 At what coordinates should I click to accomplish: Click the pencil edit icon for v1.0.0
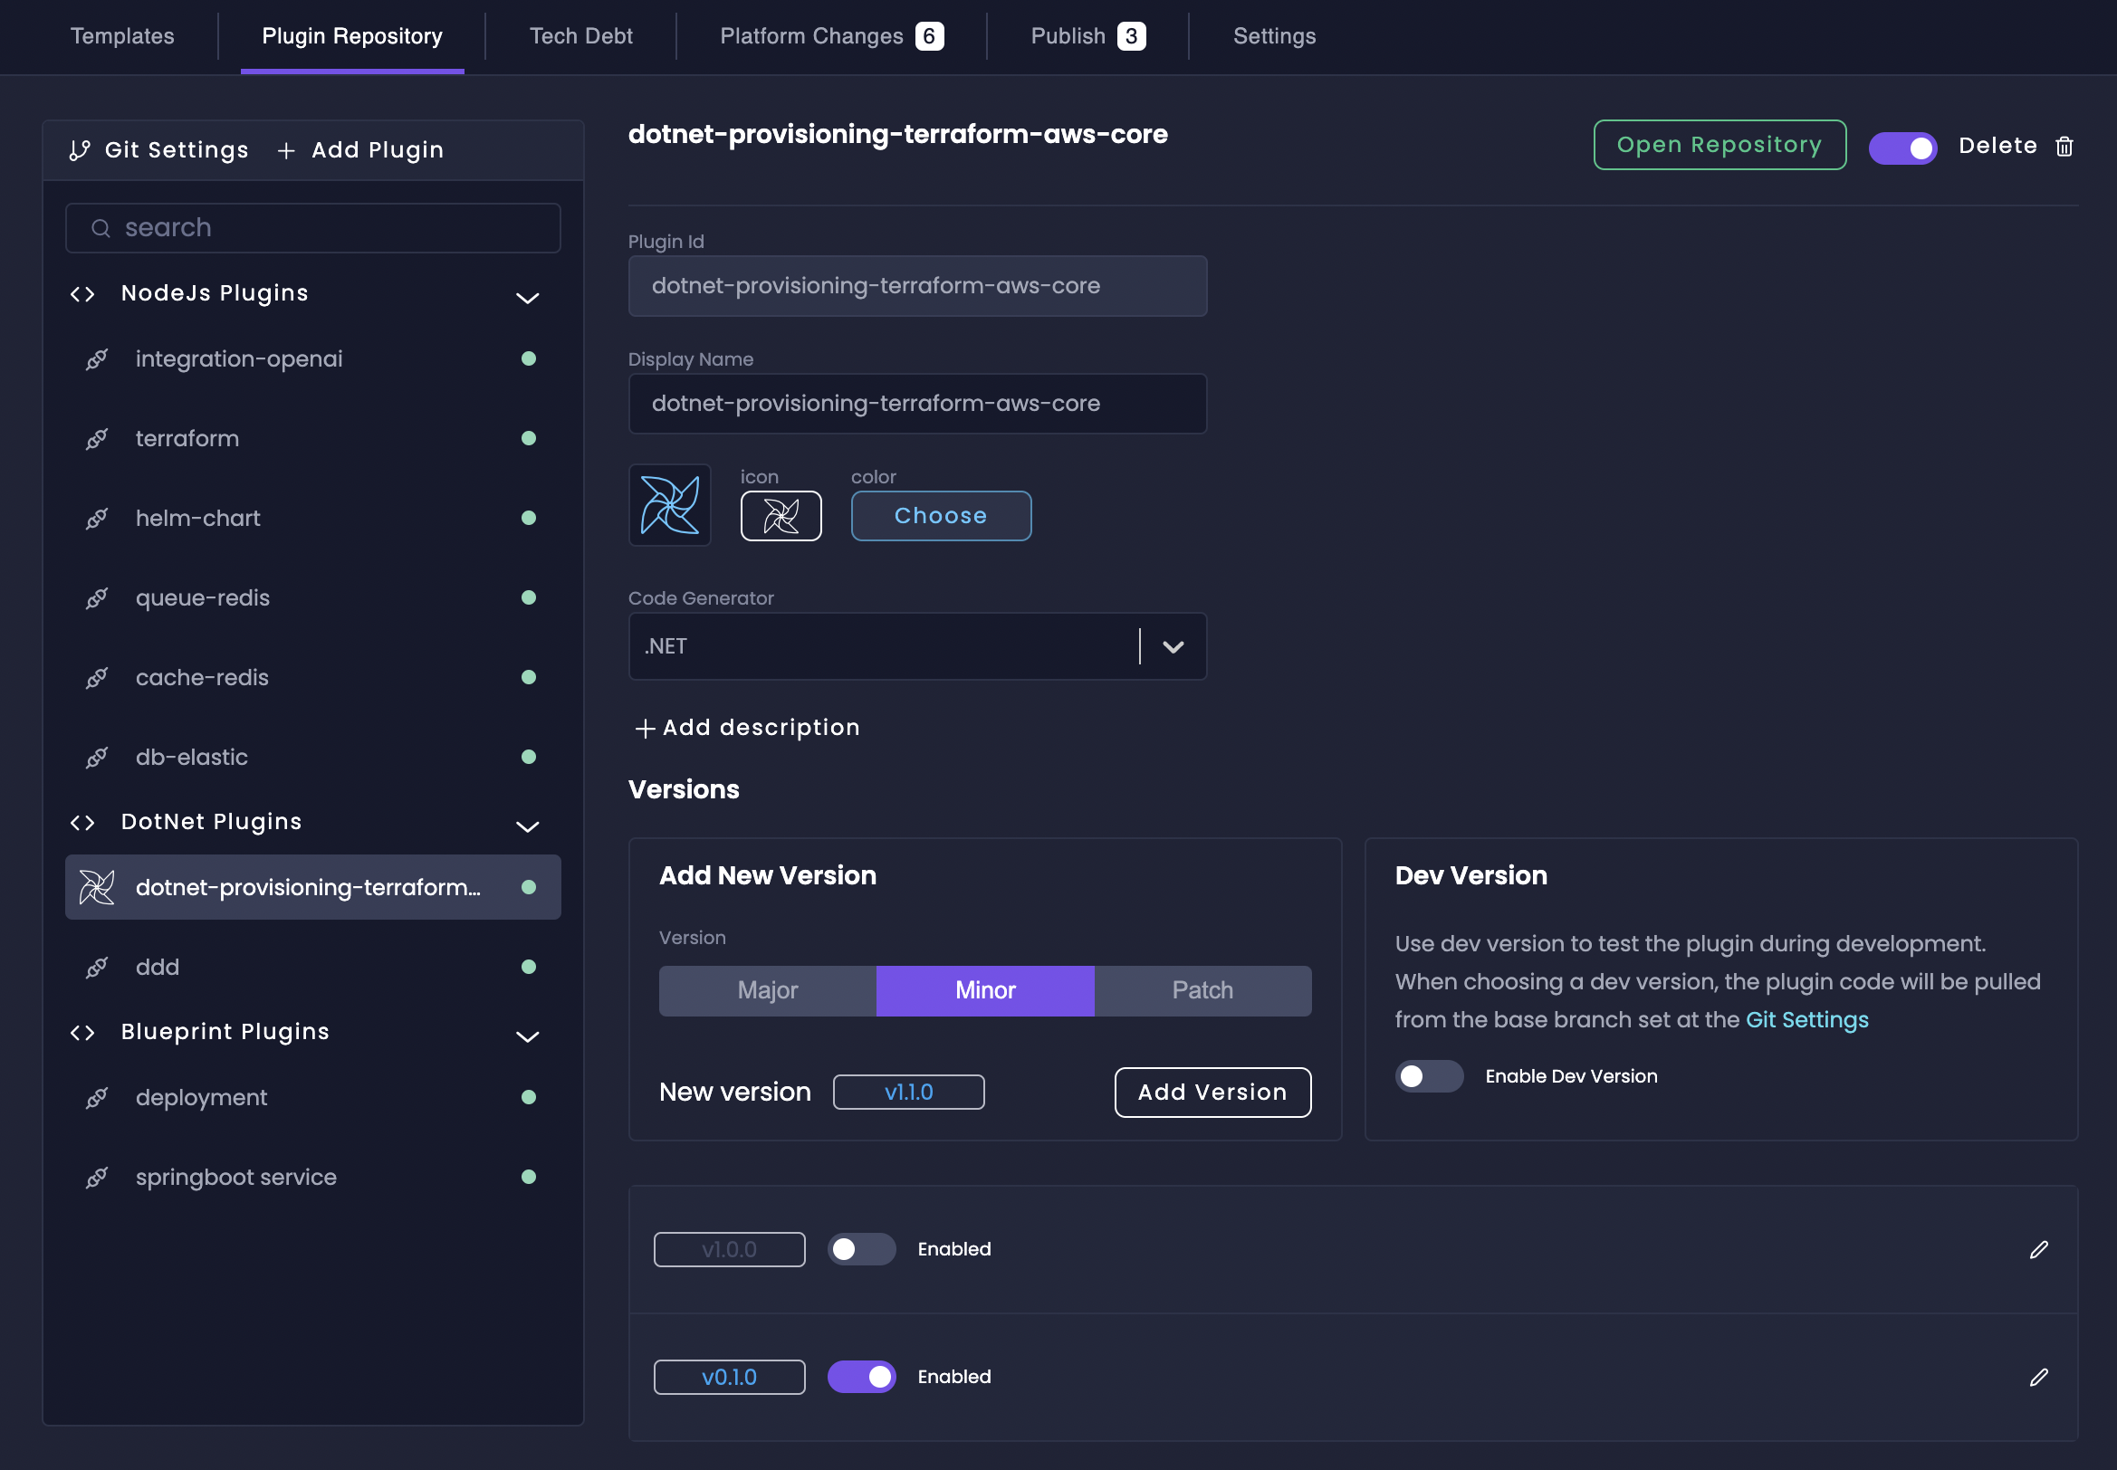point(2038,1249)
